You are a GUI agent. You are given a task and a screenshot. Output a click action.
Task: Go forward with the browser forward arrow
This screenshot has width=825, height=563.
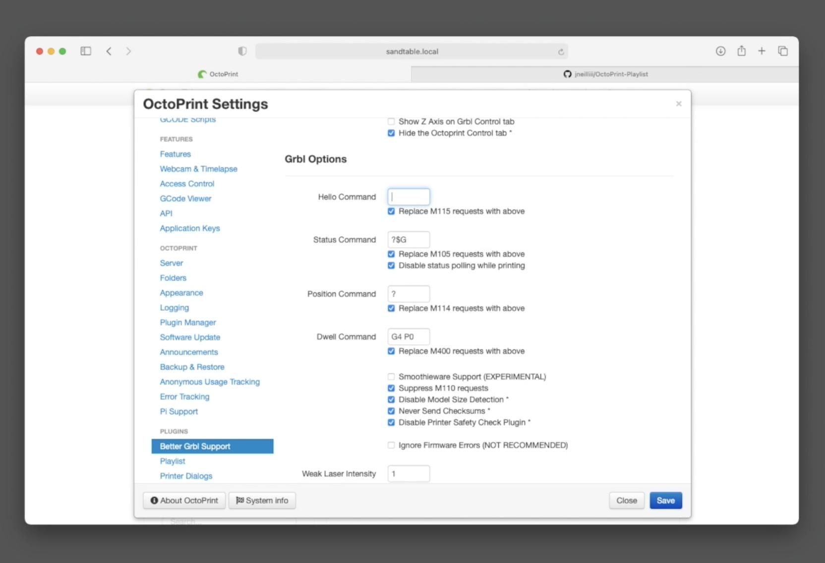(x=128, y=51)
